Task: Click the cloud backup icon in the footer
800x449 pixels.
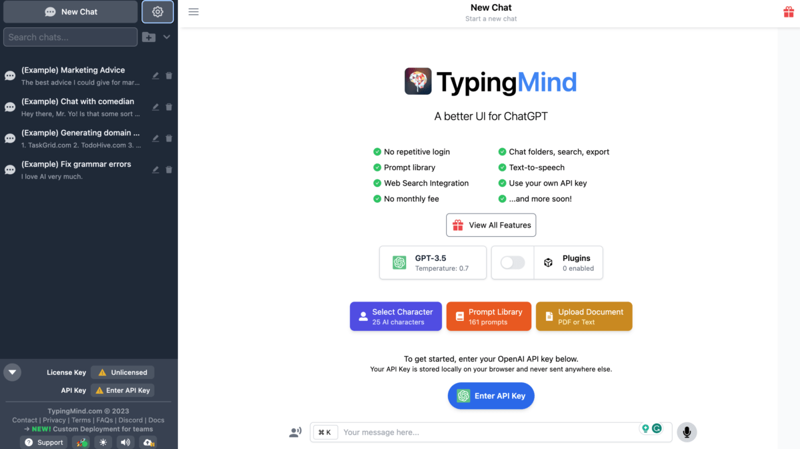Action: tap(148, 442)
